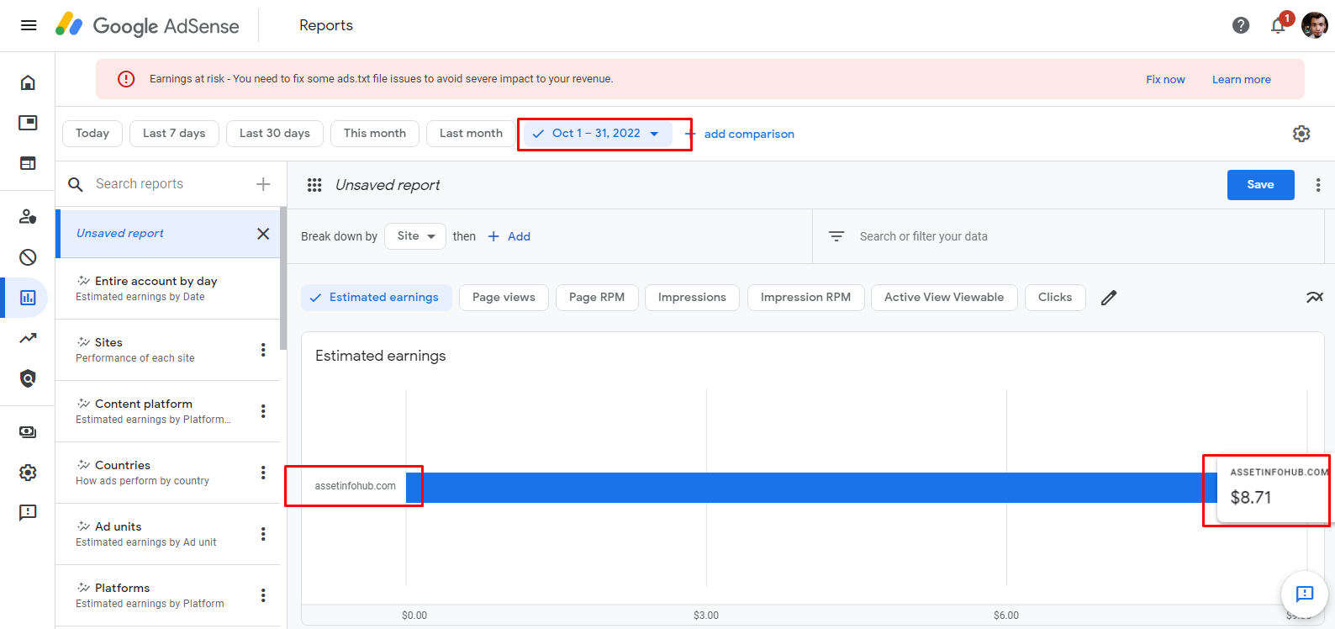The height and width of the screenshot is (629, 1335).
Task: Open Privacy & messaging sidebar icon
Action: pos(28,217)
